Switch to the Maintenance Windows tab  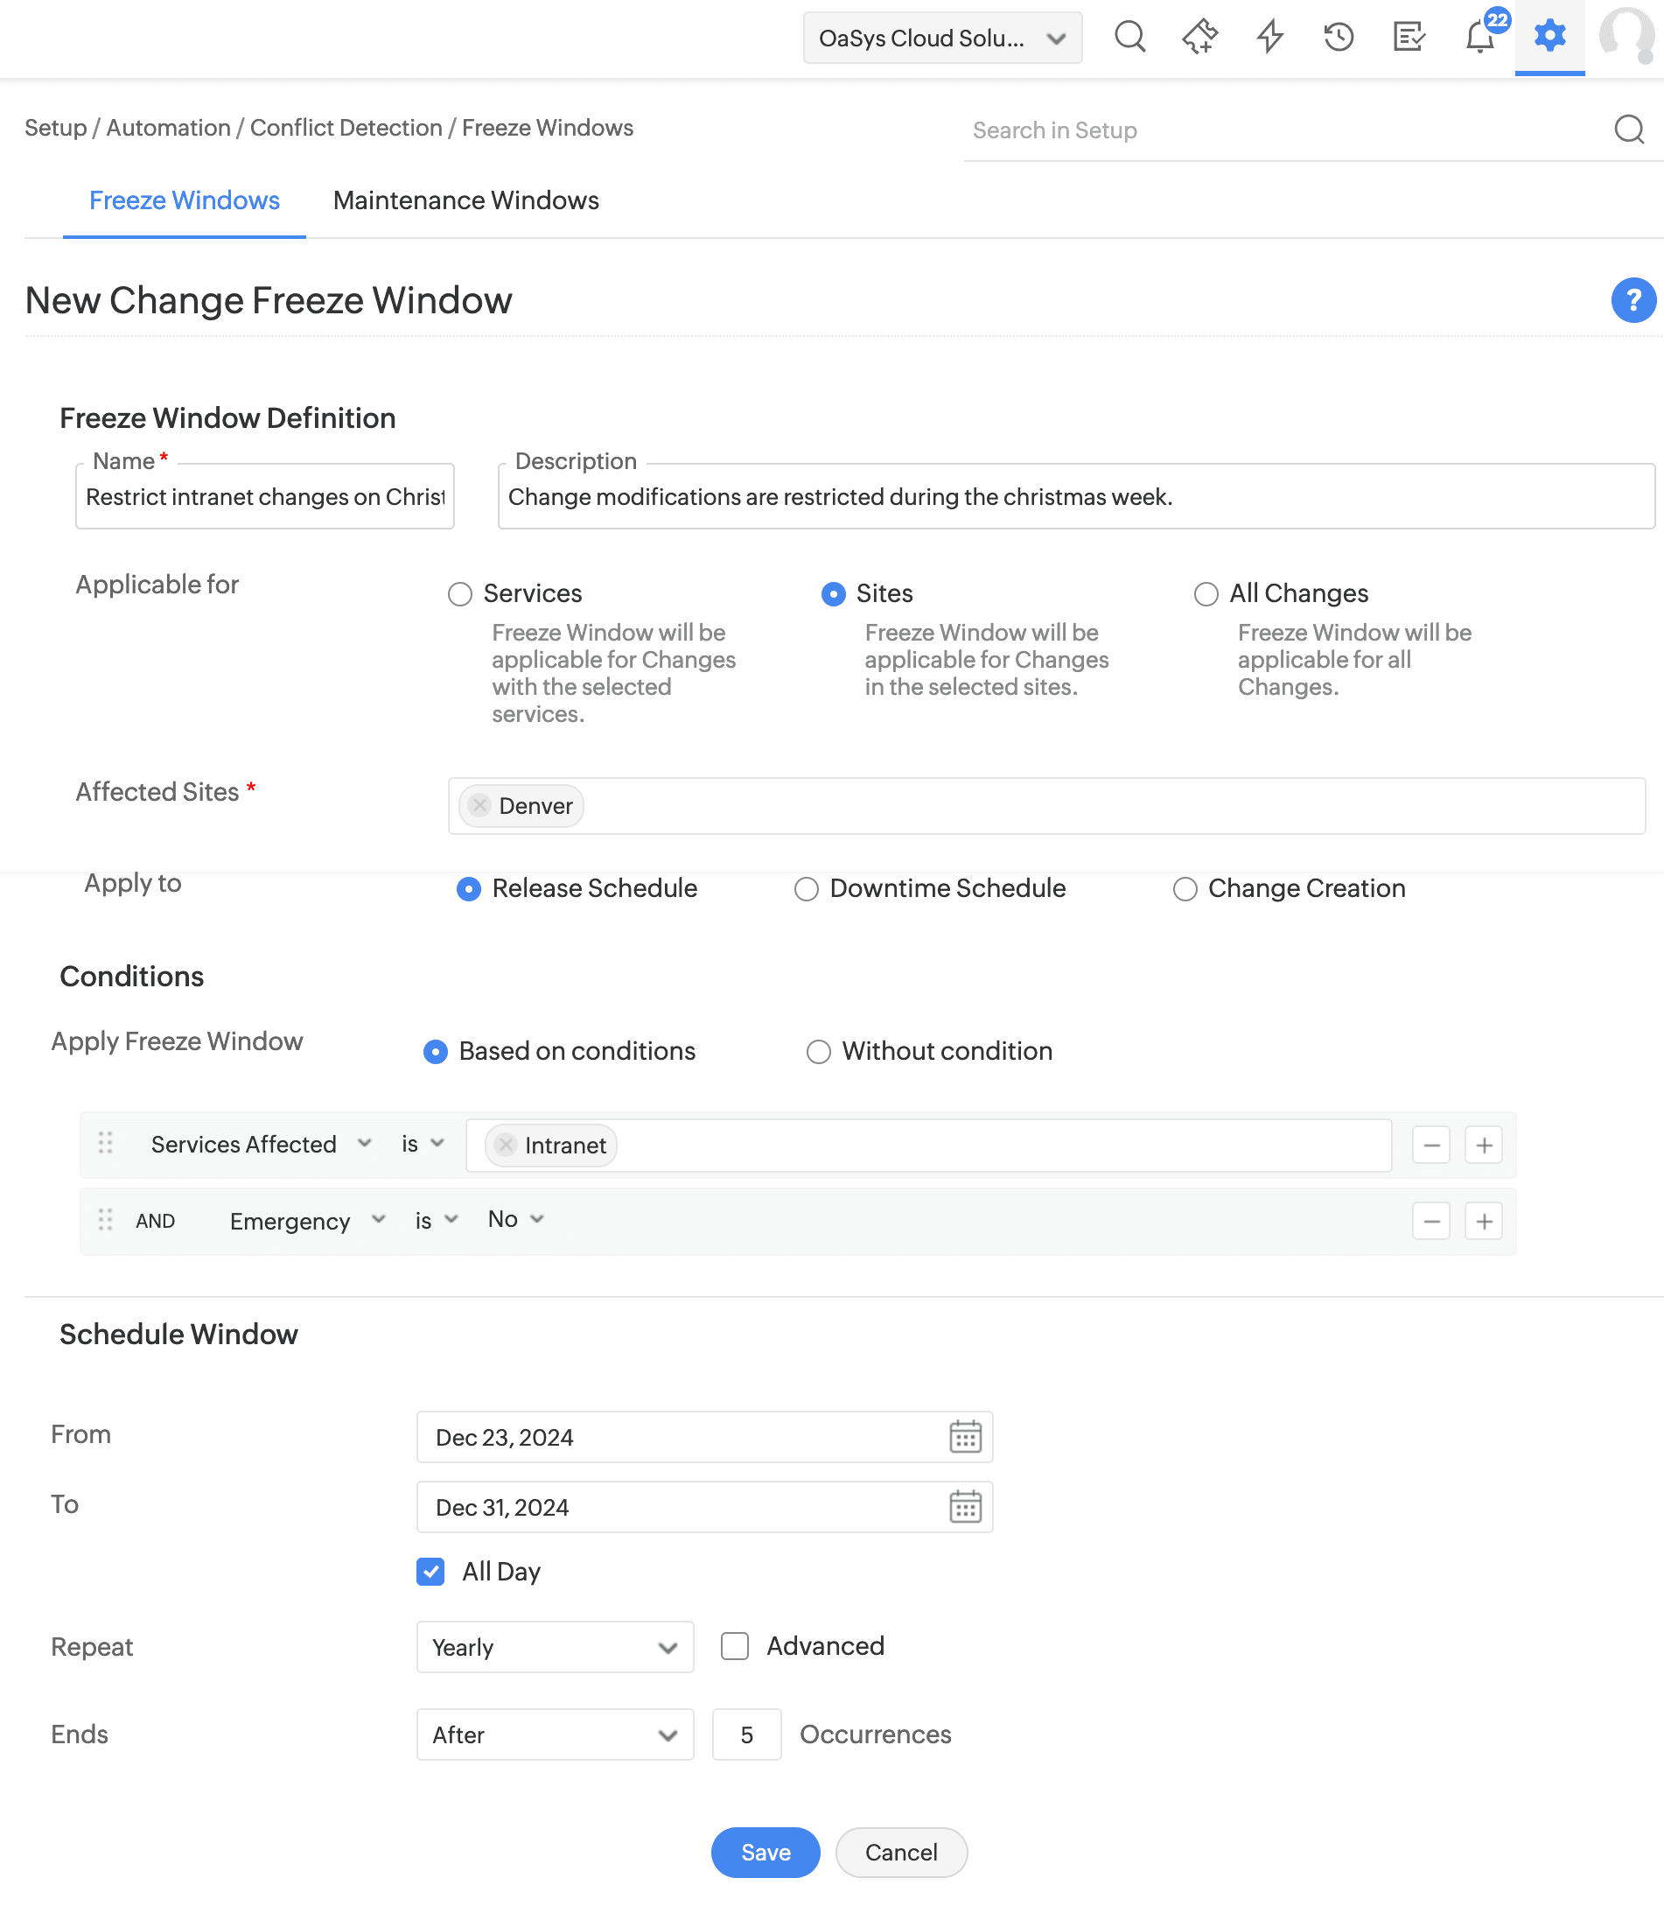coord(465,201)
